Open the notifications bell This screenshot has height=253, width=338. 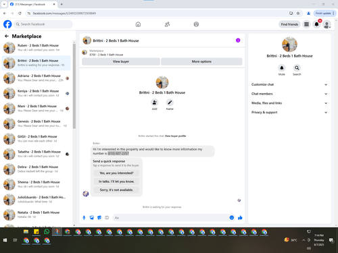pyautogui.click(x=316, y=24)
